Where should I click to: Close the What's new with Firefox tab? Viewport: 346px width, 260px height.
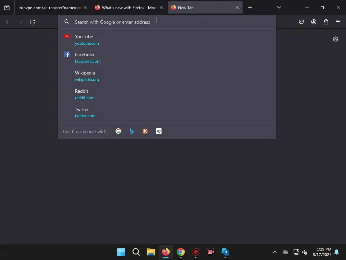click(161, 7)
